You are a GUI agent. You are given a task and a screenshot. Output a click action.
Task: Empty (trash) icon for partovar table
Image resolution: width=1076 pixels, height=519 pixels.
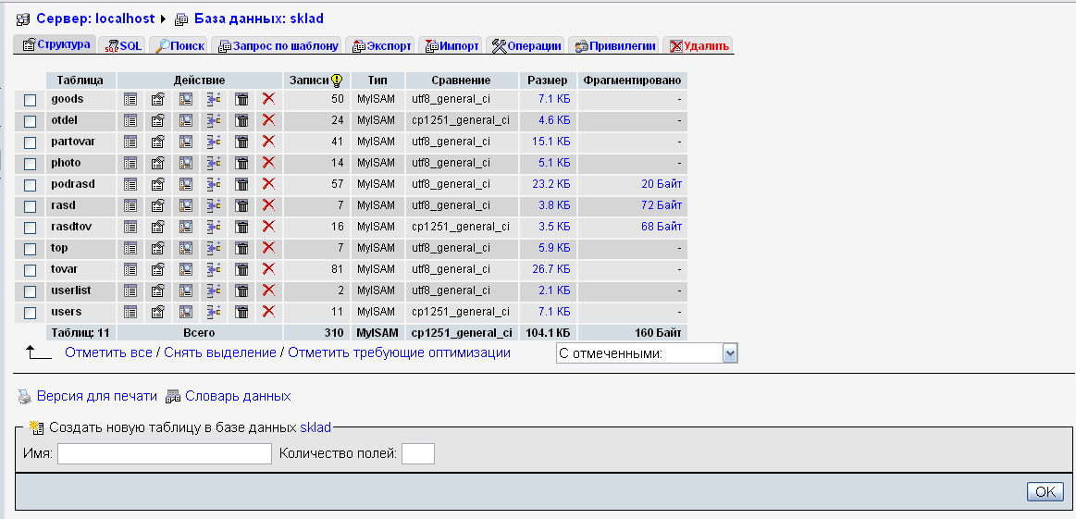pyautogui.click(x=241, y=142)
